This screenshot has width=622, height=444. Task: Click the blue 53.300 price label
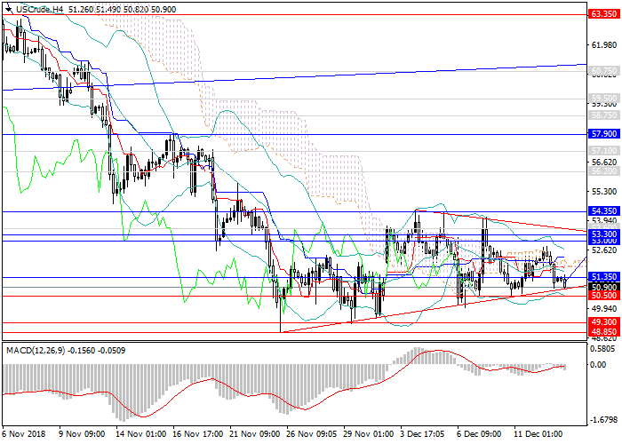(603, 233)
